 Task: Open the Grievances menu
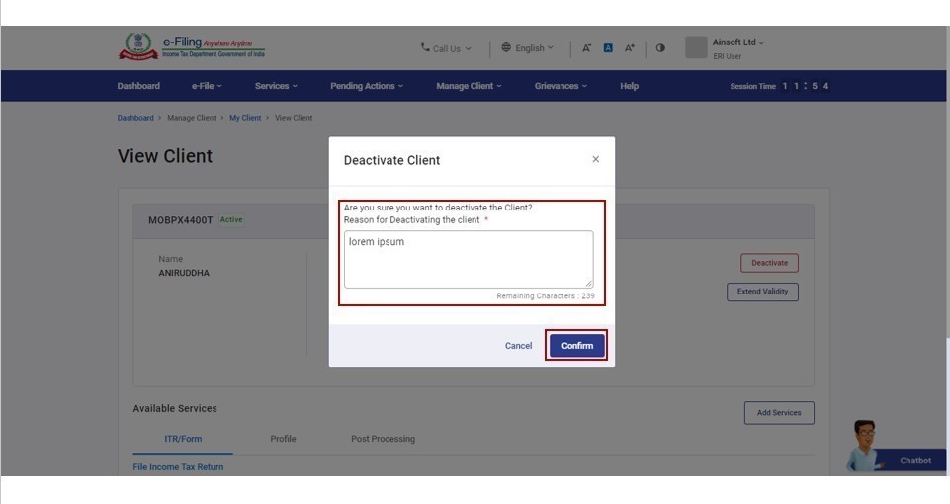[561, 86]
